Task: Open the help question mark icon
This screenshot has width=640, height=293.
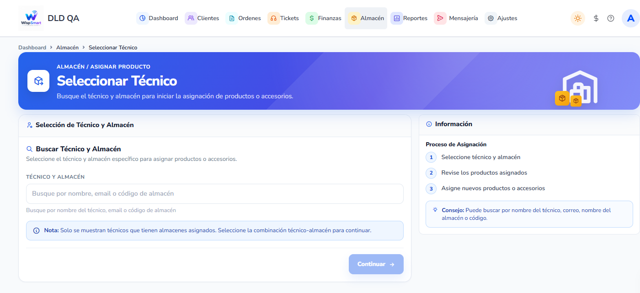Action: click(x=611, y=18)
